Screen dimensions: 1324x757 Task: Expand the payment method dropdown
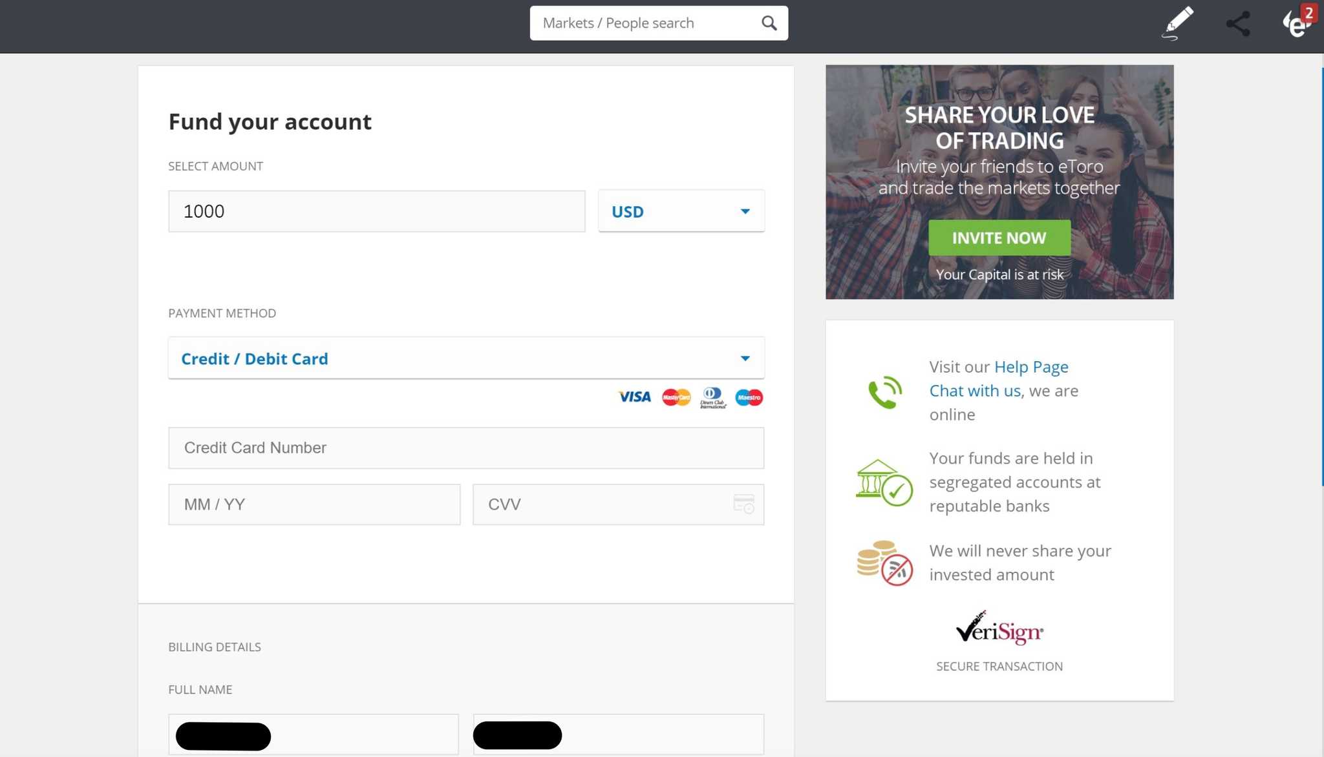pos(744,358)
